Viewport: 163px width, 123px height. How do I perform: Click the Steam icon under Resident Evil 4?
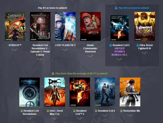point(105,115)
